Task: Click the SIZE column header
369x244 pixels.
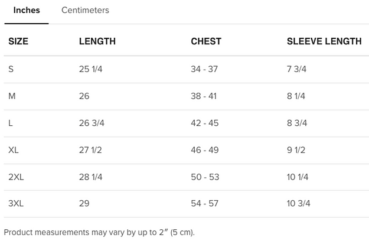Action: click(x=18, y=41)
